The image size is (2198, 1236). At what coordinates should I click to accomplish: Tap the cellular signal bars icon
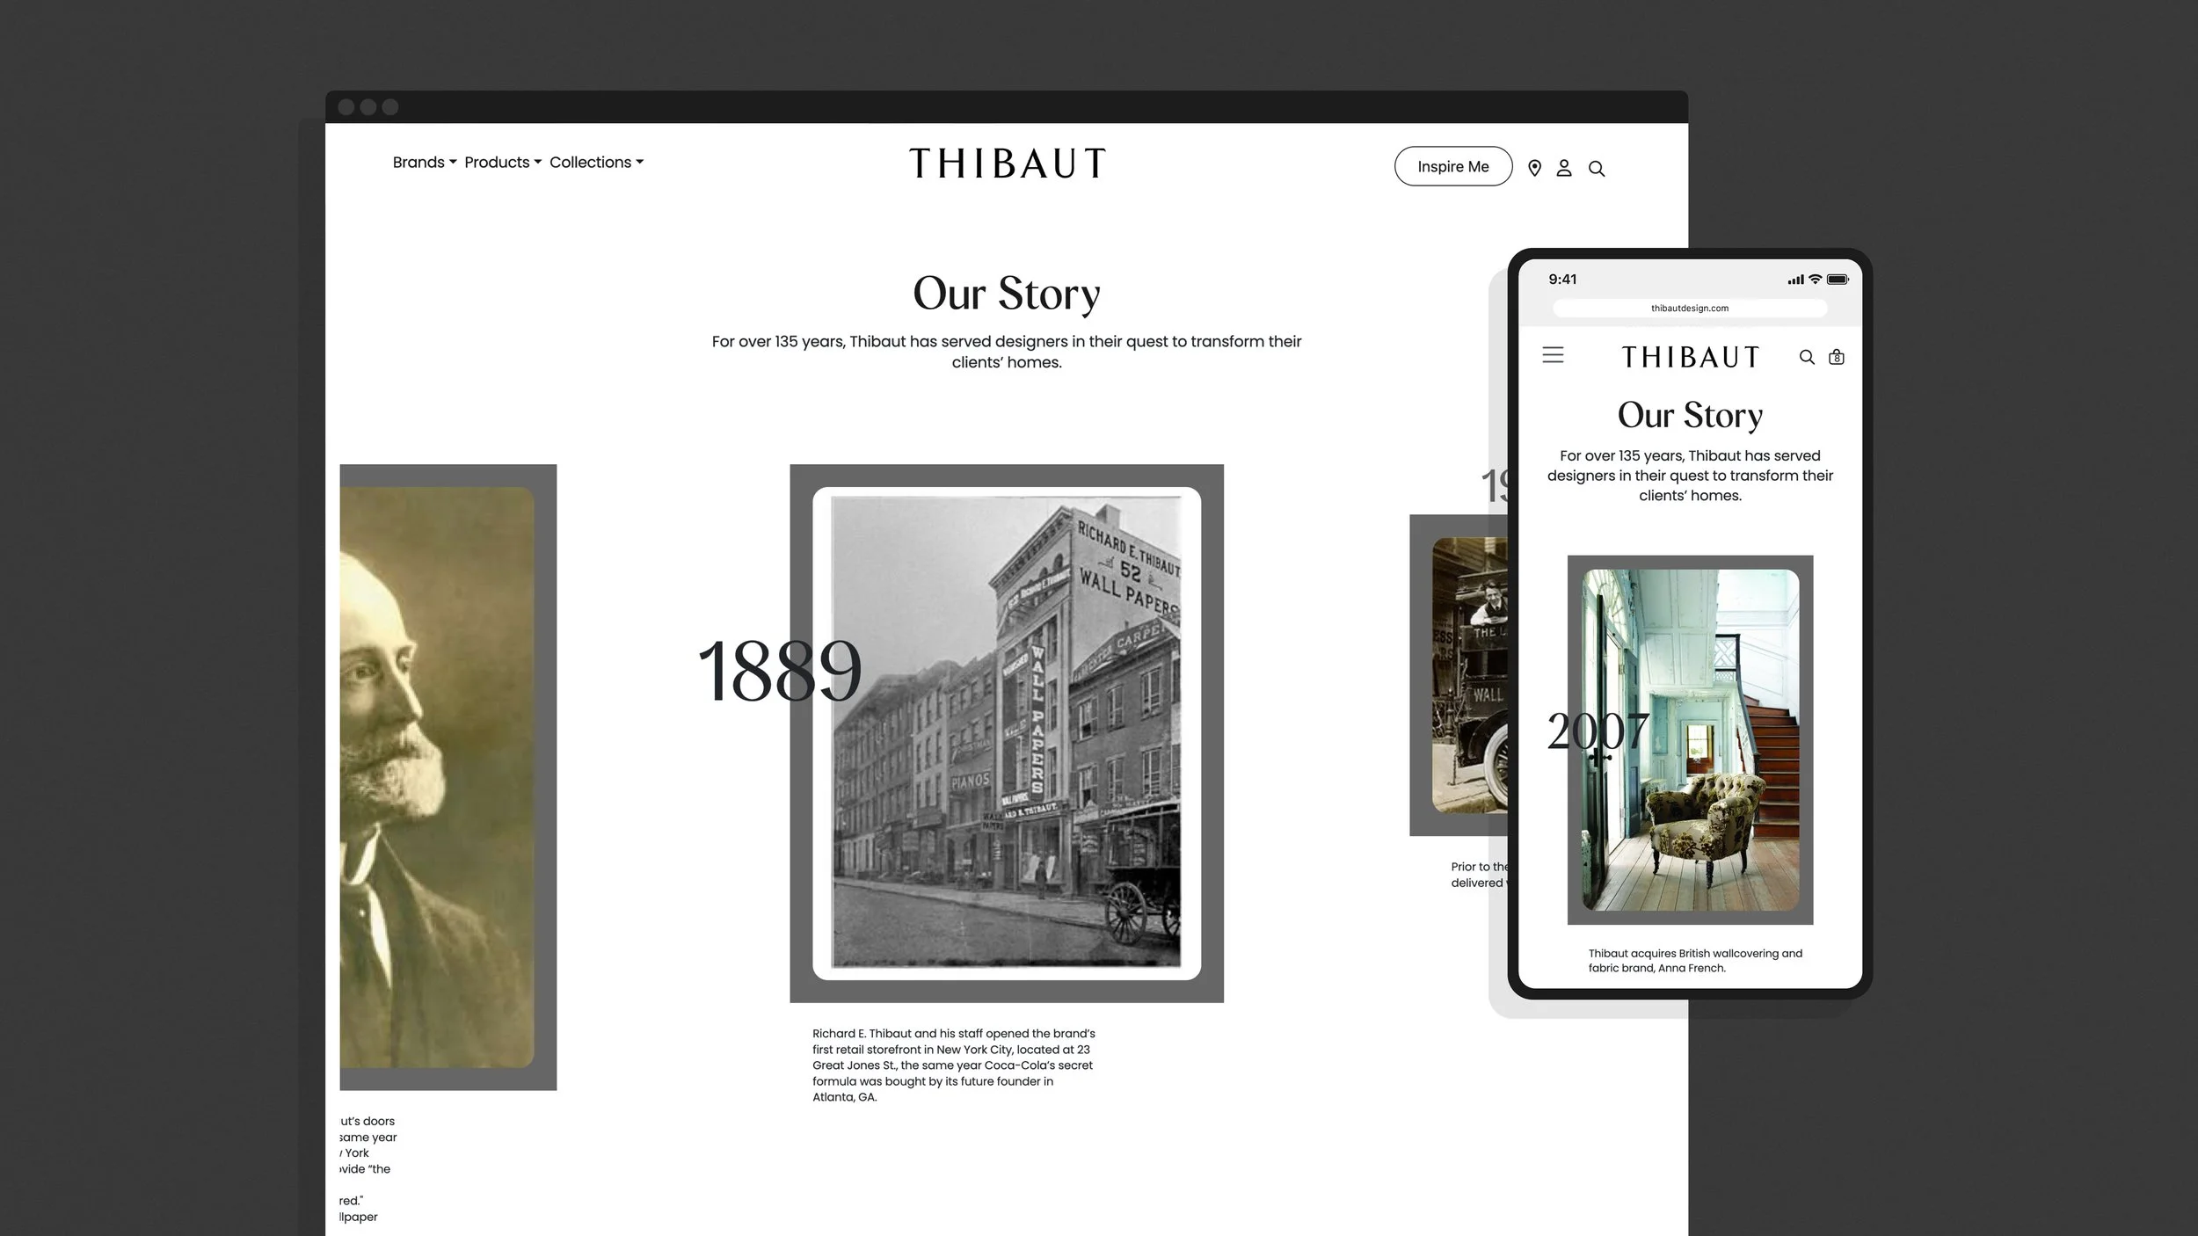[x=1795, y=280]
